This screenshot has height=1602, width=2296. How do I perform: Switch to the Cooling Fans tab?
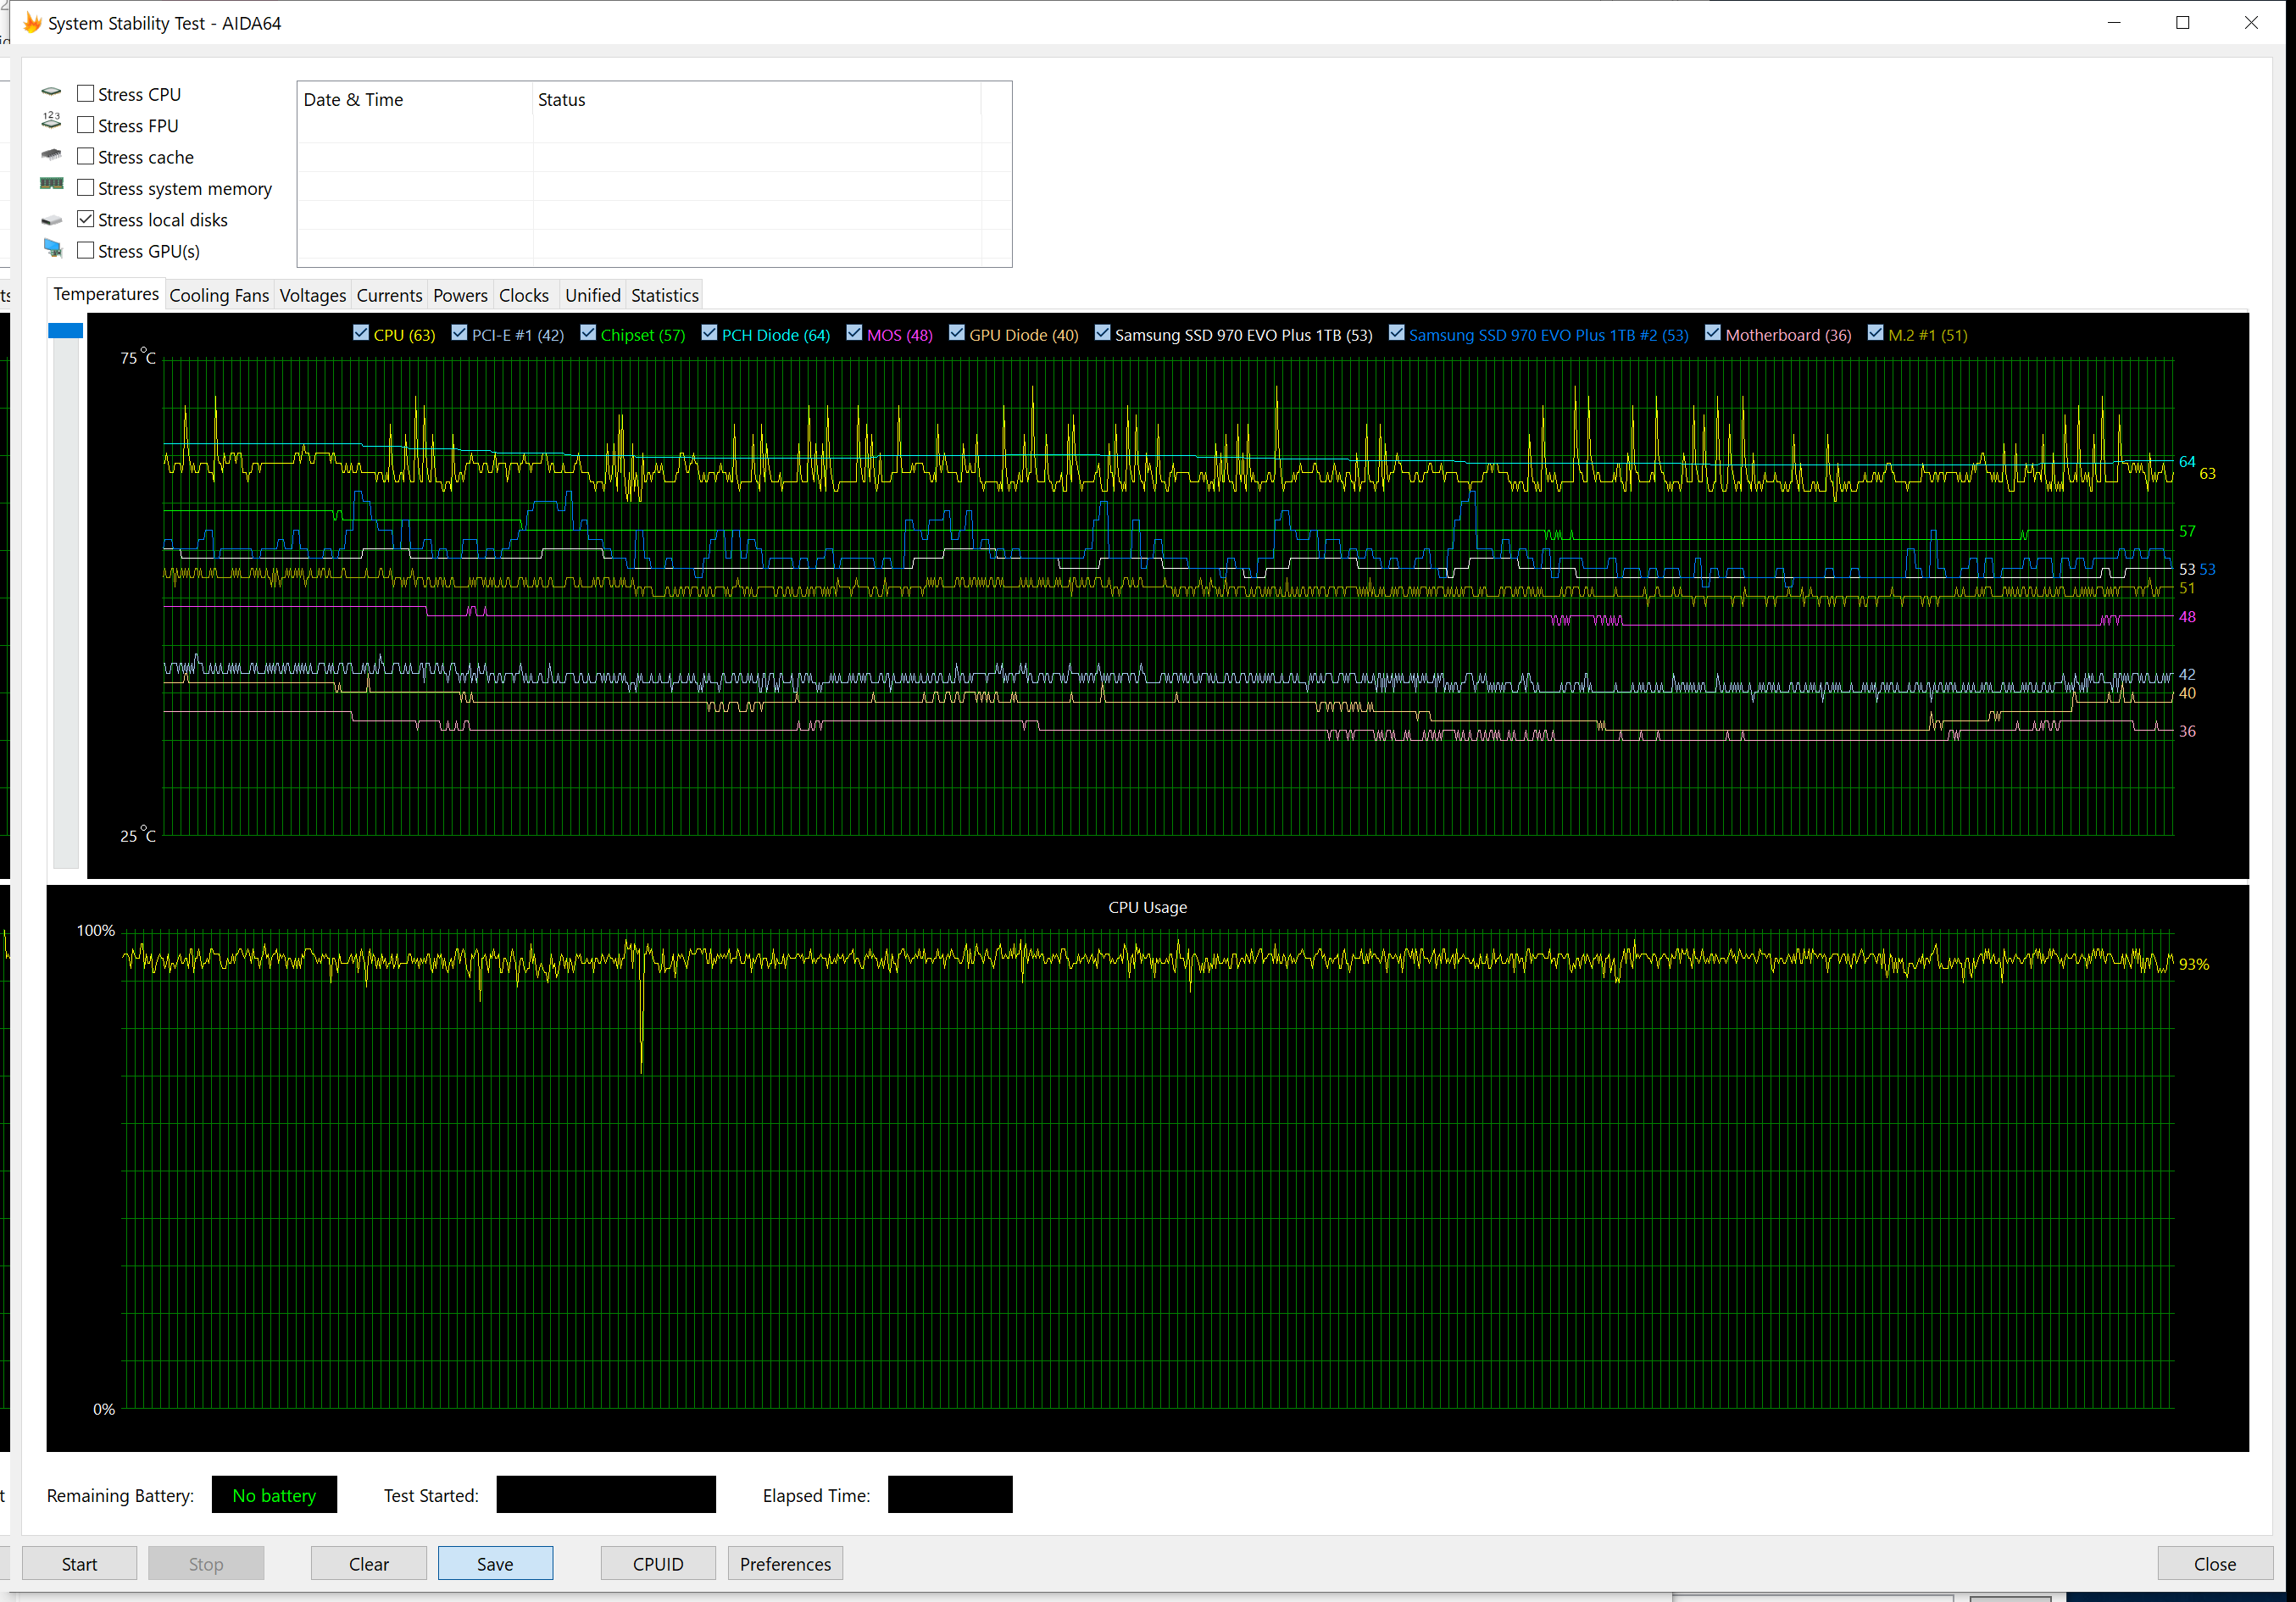pos(219,295)
